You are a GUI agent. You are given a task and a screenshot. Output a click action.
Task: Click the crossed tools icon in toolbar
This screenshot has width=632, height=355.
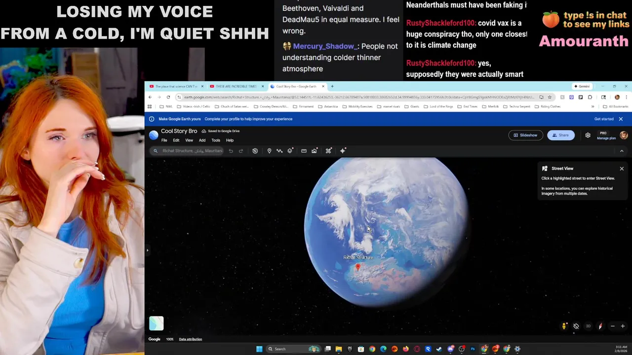click(x=328, y=151)
